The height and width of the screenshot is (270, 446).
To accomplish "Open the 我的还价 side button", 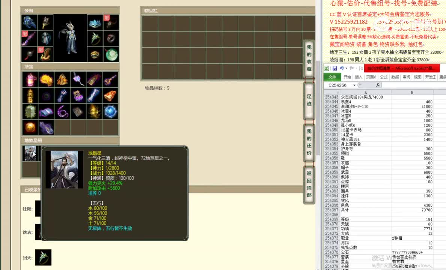I will click(x=309, y=142).
